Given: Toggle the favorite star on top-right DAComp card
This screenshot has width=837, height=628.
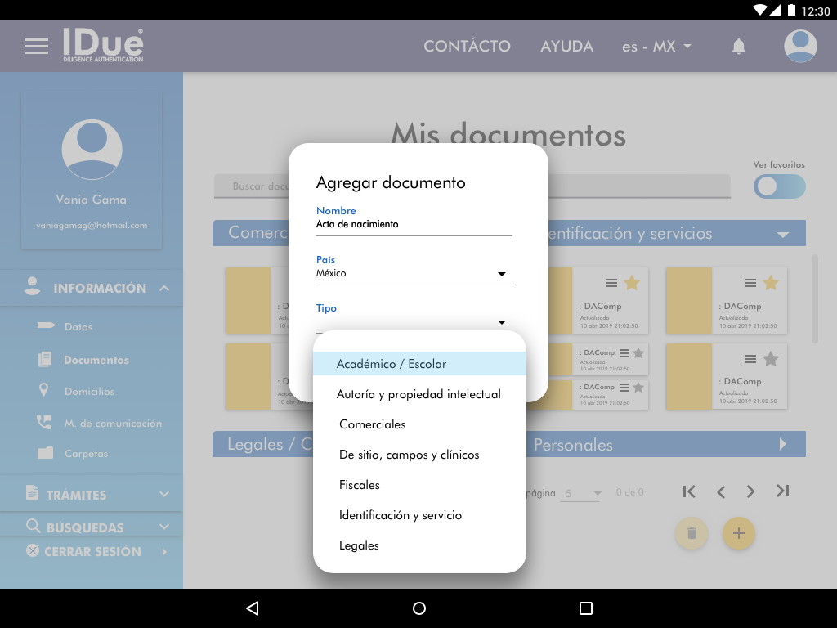Looking at the screenshot, I should pyautogui.click(x=770, y=283).
